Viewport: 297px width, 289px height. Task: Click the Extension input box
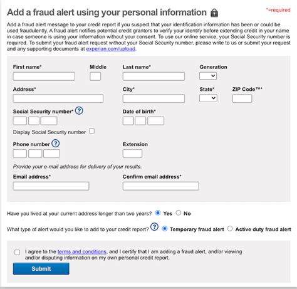(x=132, y=154)
